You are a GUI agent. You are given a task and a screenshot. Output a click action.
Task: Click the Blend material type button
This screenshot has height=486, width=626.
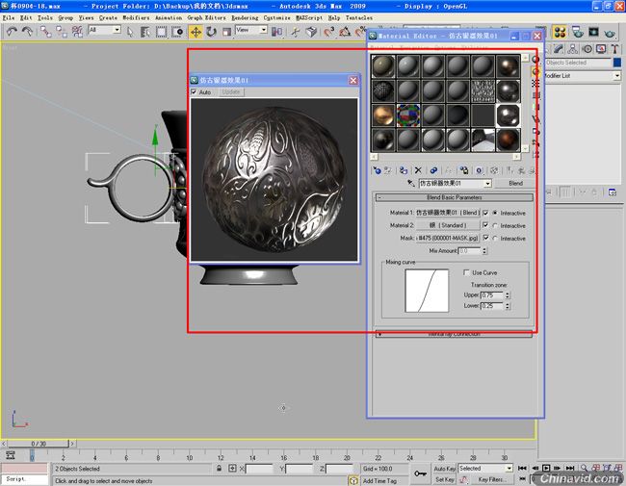515,184
